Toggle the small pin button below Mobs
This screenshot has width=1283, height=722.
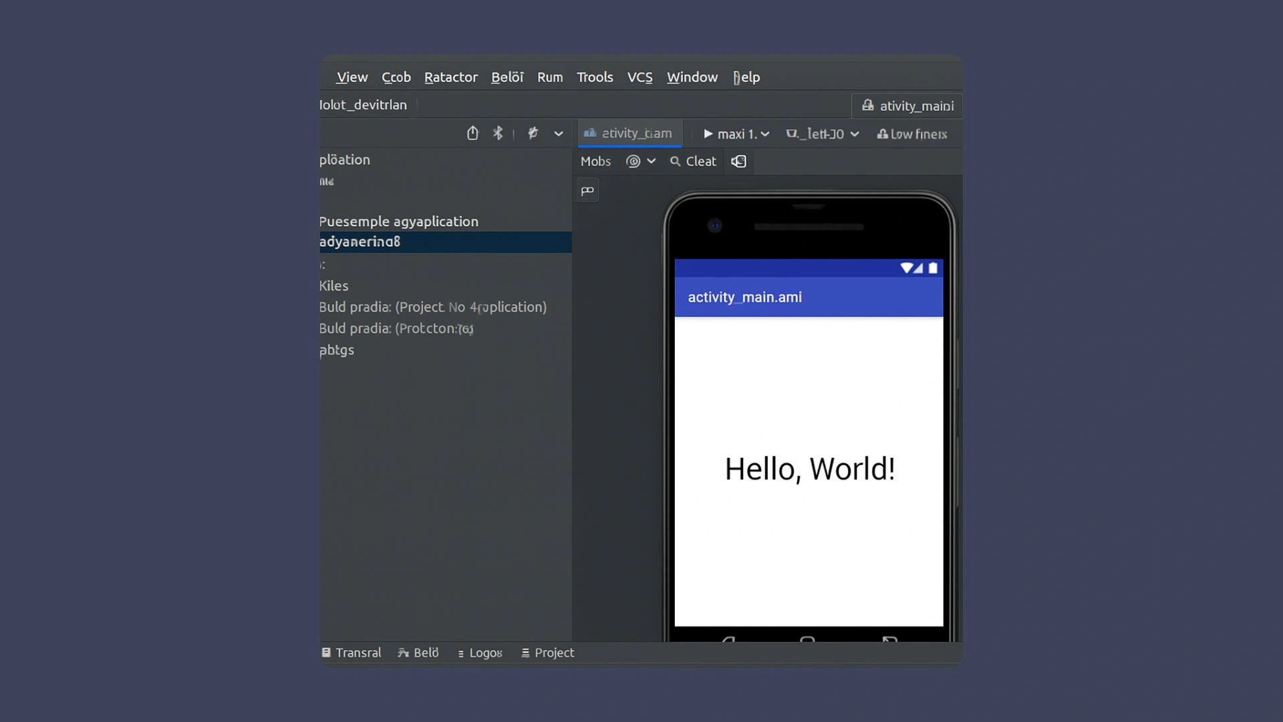click(x=587, y=190)
